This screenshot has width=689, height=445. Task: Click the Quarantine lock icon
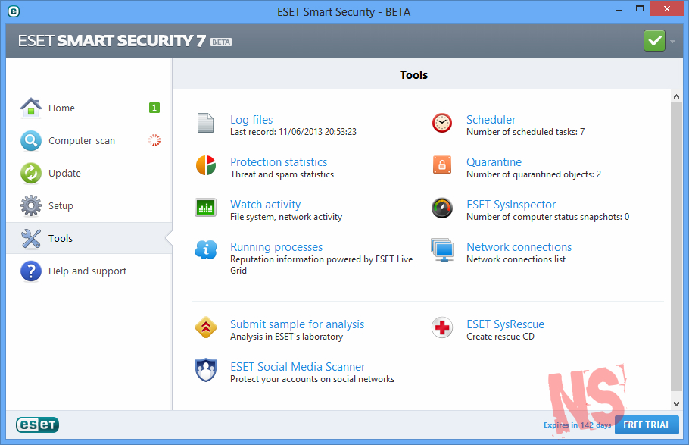click(442, 165)
